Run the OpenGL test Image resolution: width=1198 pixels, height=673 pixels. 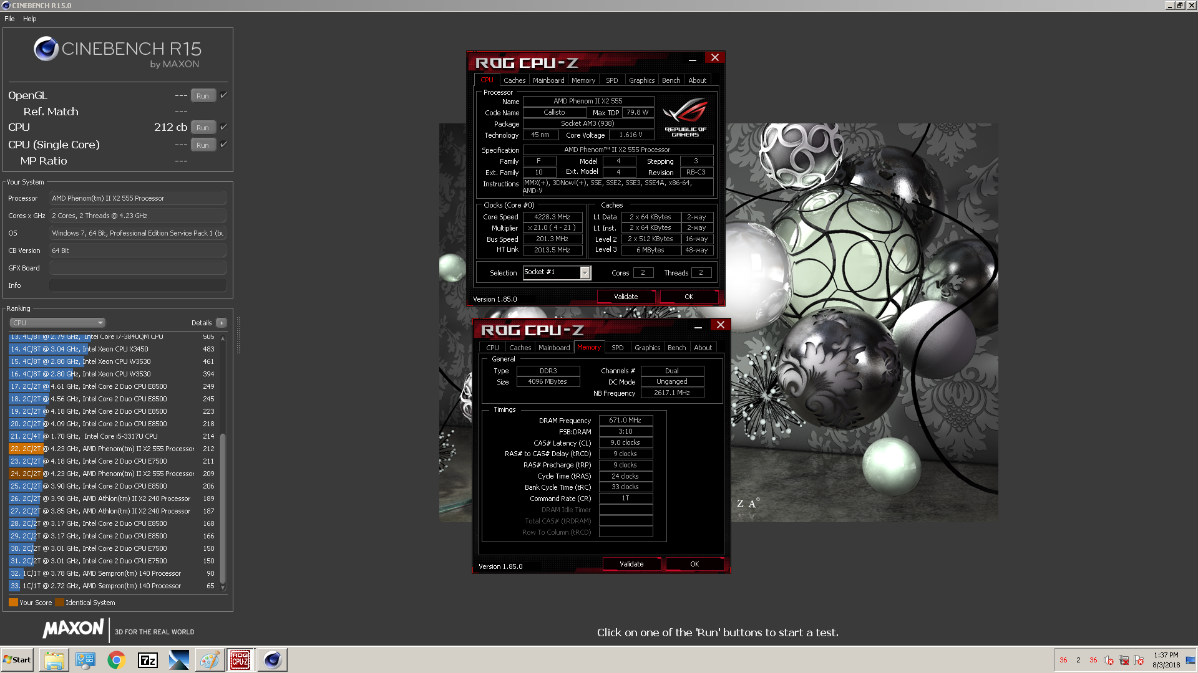(x=203, y=95)
